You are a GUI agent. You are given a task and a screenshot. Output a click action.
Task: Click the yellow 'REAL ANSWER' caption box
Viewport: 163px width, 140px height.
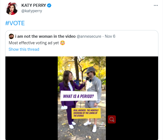click(86, 113)
